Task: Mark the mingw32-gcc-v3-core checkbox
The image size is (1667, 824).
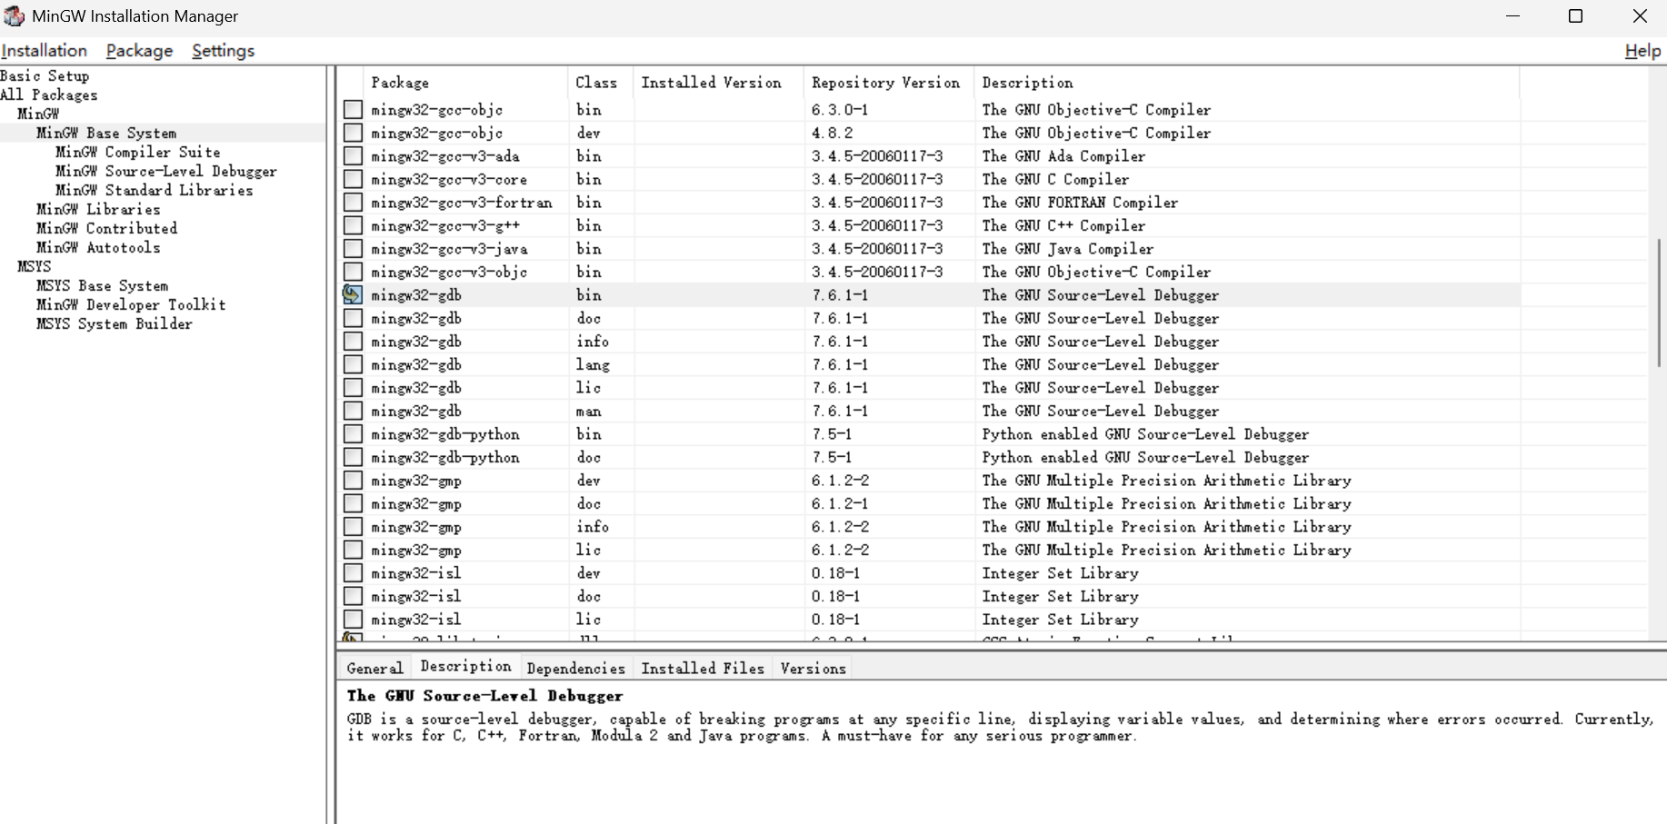Action: 353,179
